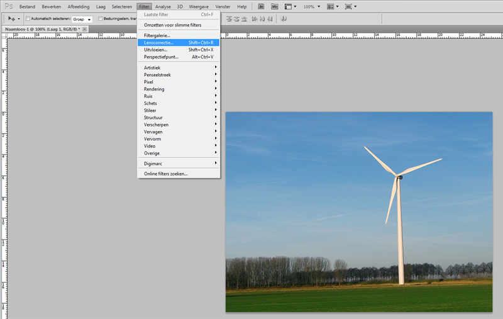Click the Photoshop Ps logo icon
The height and width of the screenshot is (319, 503).
coord(8,6)
